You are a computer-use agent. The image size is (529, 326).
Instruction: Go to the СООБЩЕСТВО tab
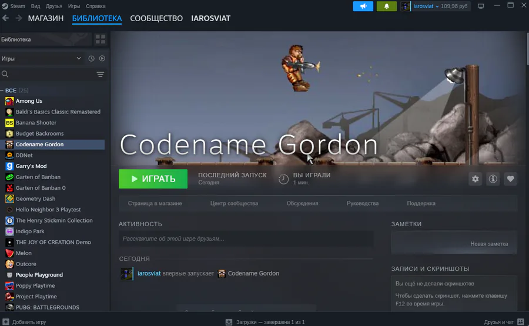pyautogui.click(x=156, y=18)
